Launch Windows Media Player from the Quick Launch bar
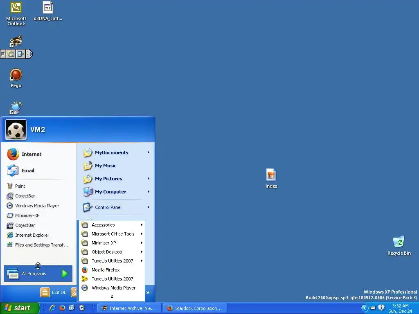This screenshot has width=419, height=314. pos(82,308)
